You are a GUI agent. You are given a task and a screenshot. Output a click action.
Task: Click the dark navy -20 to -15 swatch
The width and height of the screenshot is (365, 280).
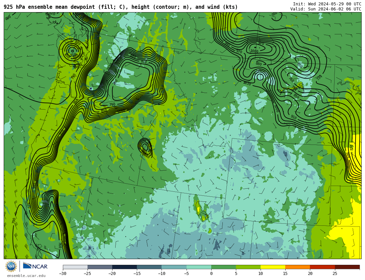coord(124,267)
